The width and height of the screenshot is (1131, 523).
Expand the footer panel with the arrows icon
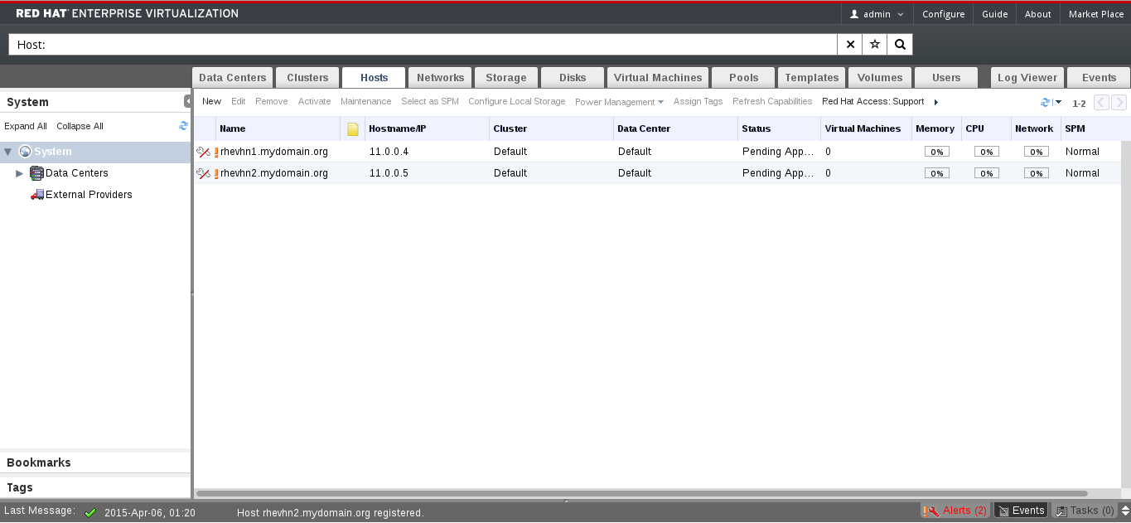1124,511
